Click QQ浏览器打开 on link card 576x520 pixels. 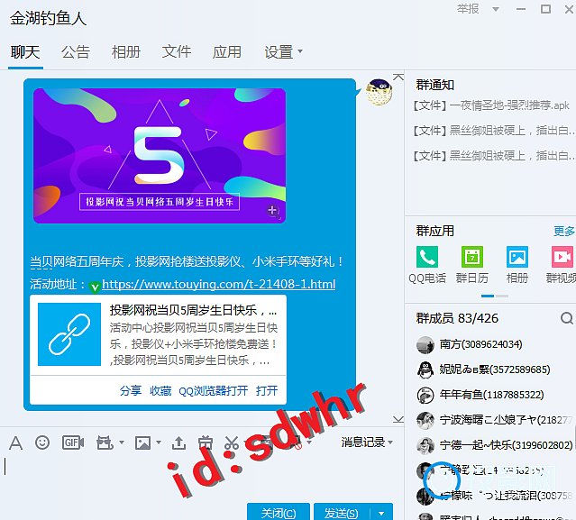pyautogui.click(x=213, y=390)
